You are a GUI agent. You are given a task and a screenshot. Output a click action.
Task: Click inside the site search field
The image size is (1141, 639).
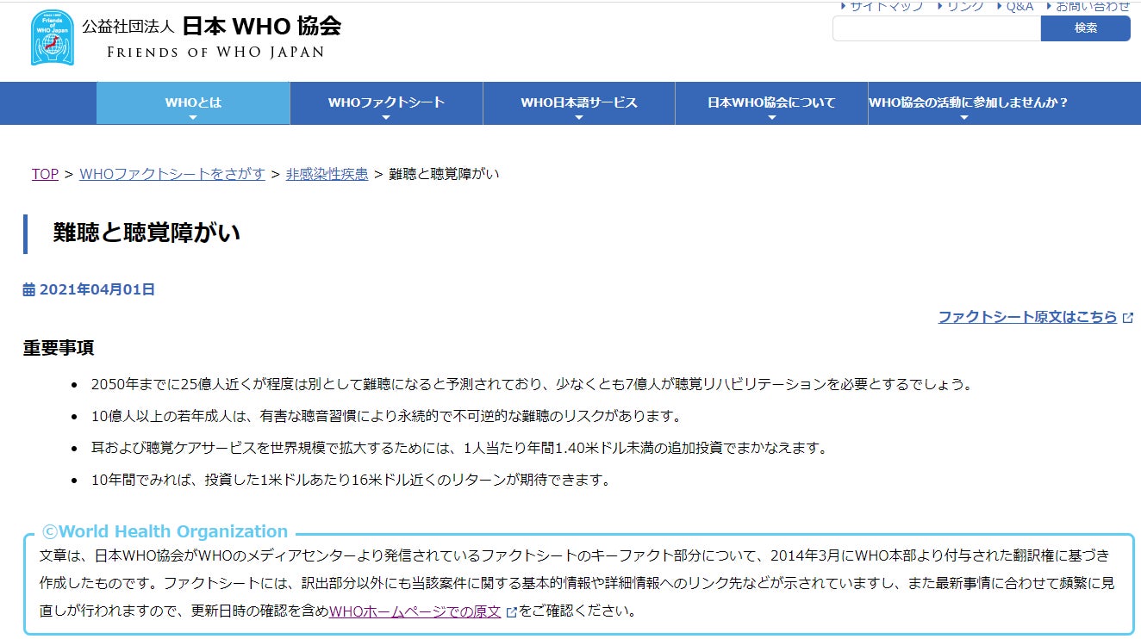pos(936,28)
